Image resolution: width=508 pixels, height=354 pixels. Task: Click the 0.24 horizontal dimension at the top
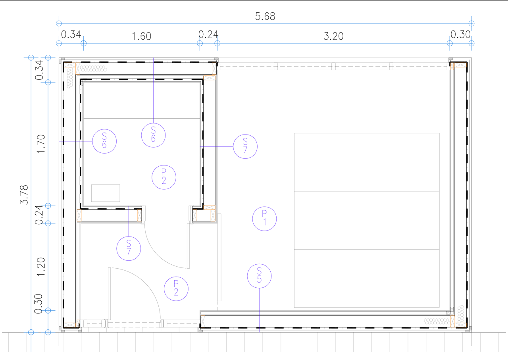pyautogui.click(x=208, y=34)
